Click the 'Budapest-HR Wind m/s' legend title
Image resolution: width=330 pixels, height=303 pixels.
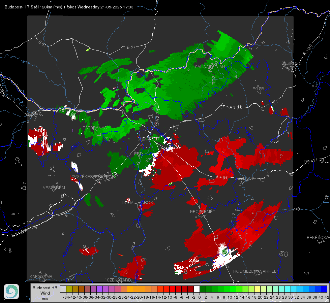tap(45, 293)
